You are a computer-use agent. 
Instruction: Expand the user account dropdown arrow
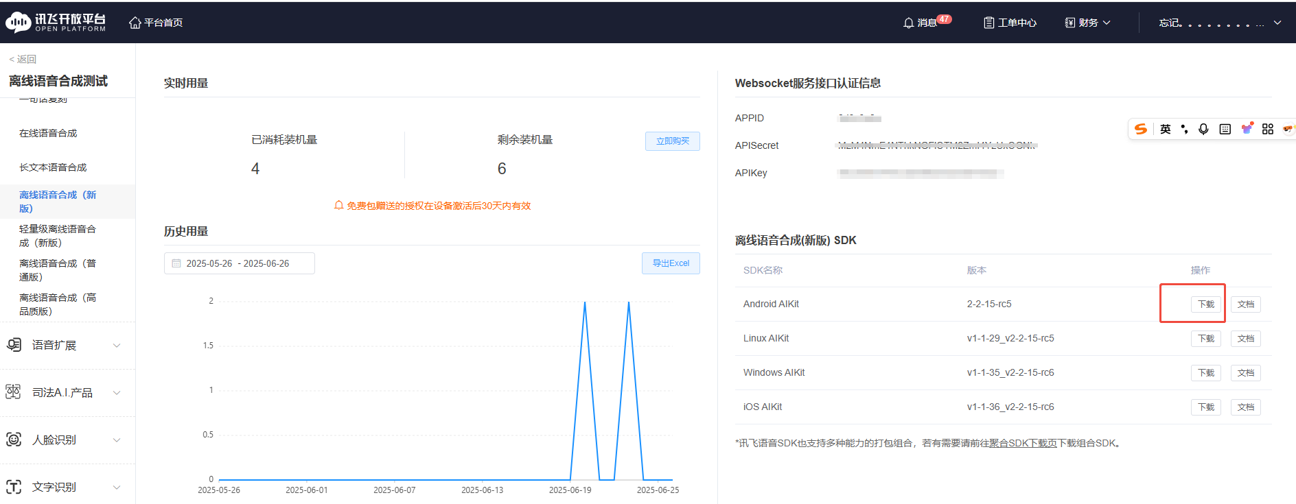tap(1277, 23)
